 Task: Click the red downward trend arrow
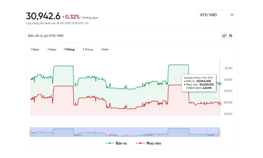63,17
